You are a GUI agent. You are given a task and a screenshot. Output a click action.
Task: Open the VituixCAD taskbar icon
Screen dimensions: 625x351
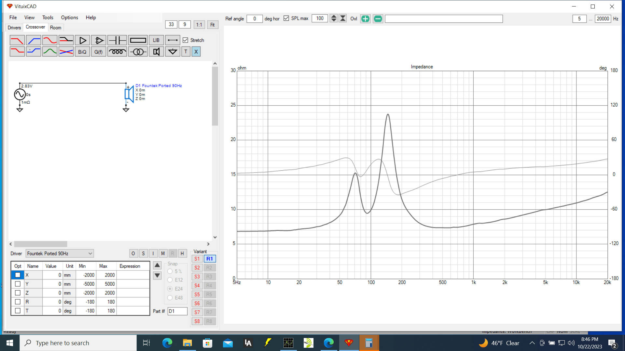349,343
